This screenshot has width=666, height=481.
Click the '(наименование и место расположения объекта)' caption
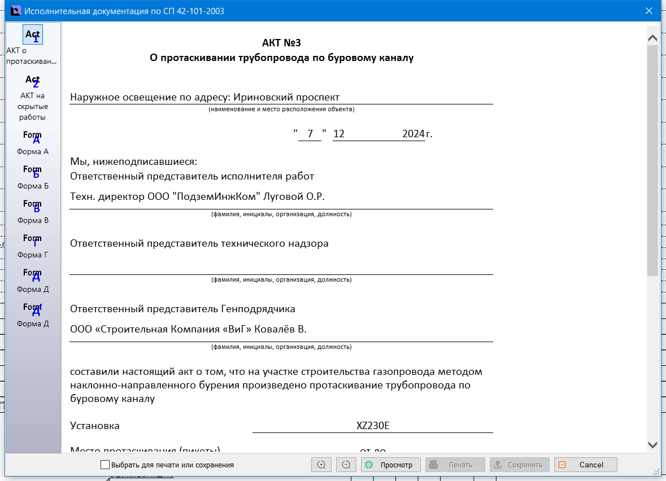[x=281, y=109]
